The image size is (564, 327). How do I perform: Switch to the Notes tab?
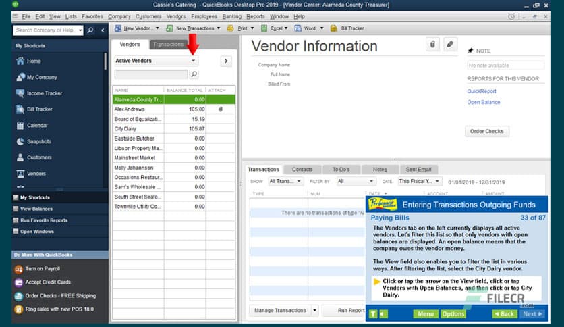point(380,170)
